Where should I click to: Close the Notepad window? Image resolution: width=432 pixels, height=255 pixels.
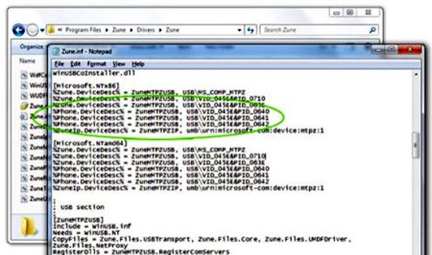click(410, 50)
